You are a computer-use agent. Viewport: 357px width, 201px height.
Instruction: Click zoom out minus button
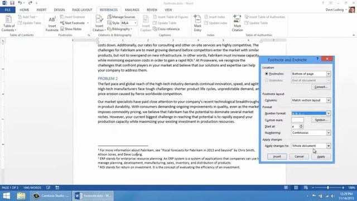click(313, 188)
